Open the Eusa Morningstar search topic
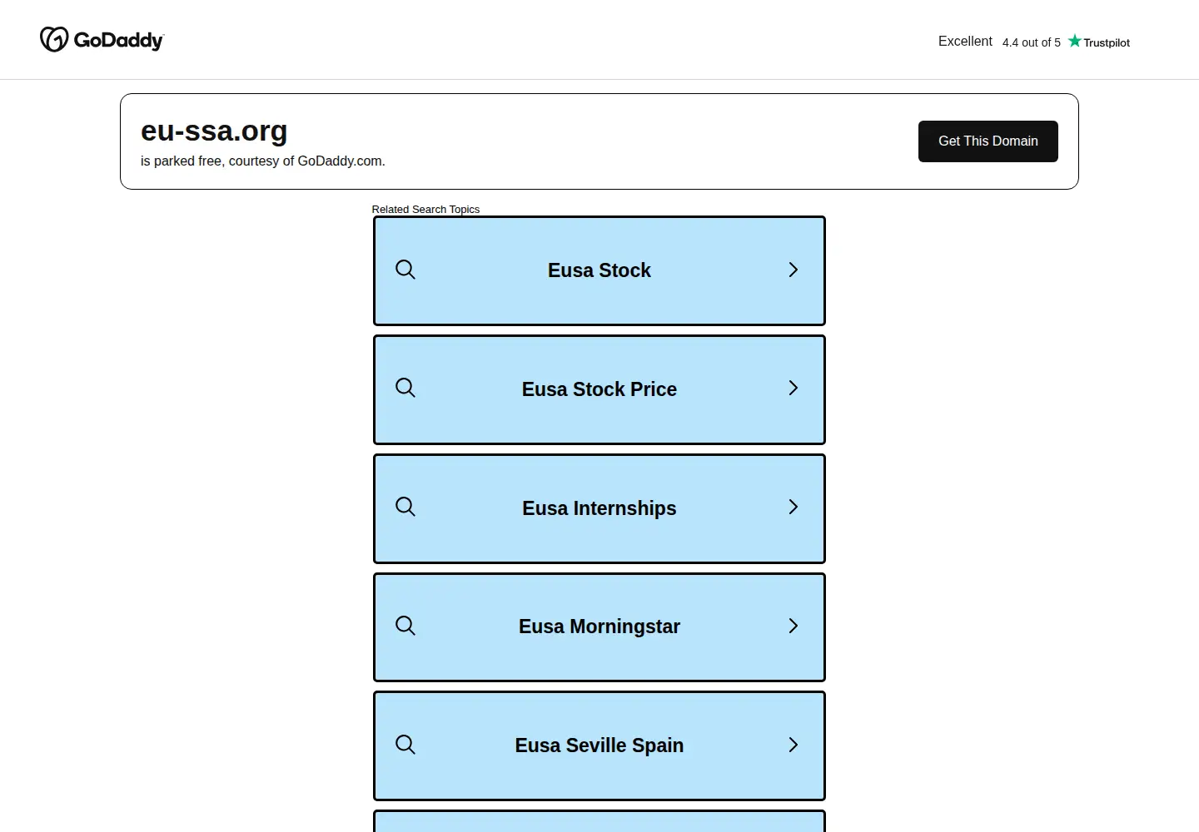Image resolution: width=1199 pixels, height=832 pixels. (x=599, y=627)
